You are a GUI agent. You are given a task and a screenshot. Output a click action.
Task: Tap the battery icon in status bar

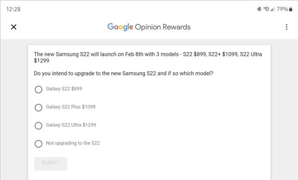tap(291, 9)
